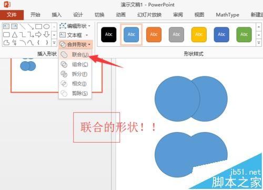Go to previous row of the shapes gallery
This screenshot has height=190, width=263.
click(x=54, y=27)
